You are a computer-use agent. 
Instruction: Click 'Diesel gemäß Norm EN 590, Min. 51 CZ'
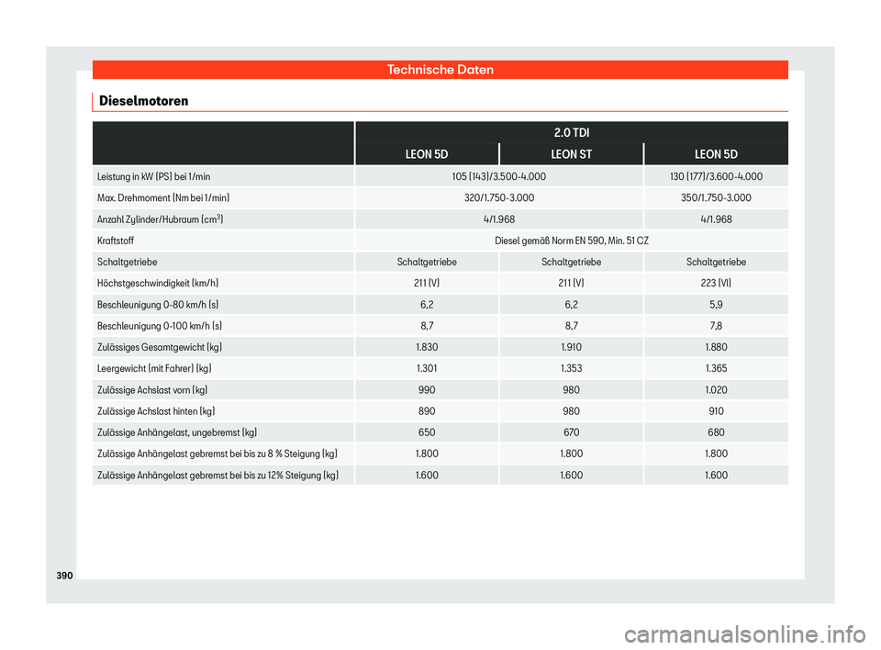coord(572,241)
